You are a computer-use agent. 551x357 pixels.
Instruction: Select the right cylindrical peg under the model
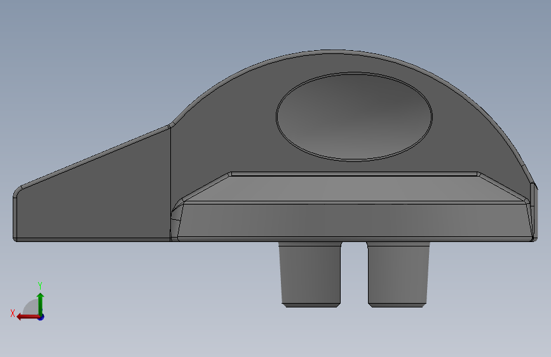(398, 274)
